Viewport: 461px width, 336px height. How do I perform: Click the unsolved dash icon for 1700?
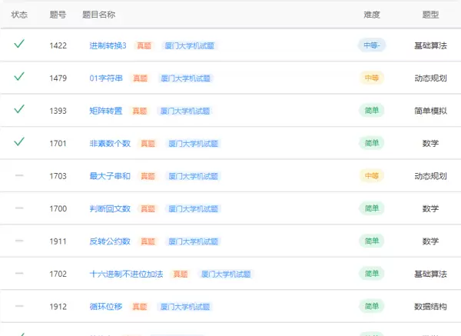(x=19, y=208)
